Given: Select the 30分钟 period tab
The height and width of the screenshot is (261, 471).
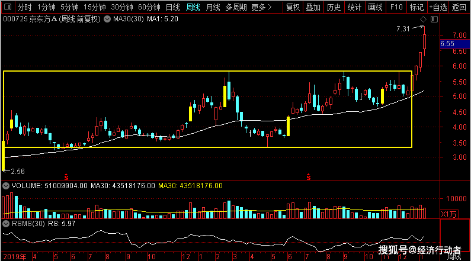Looking at the screenshot, I should click(122, 7).
